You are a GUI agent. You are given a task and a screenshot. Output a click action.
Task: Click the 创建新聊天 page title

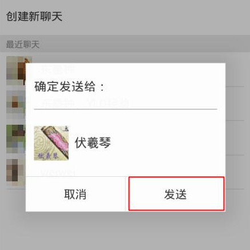34,17
